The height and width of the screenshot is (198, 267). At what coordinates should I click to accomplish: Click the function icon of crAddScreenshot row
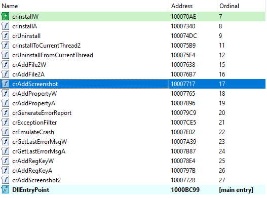5,84
